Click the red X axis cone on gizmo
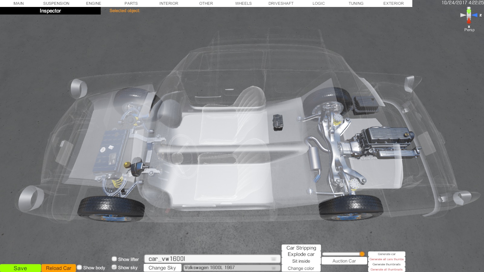Image resolution: width=484 pixels, height=272 pixels. click(469, 21)
